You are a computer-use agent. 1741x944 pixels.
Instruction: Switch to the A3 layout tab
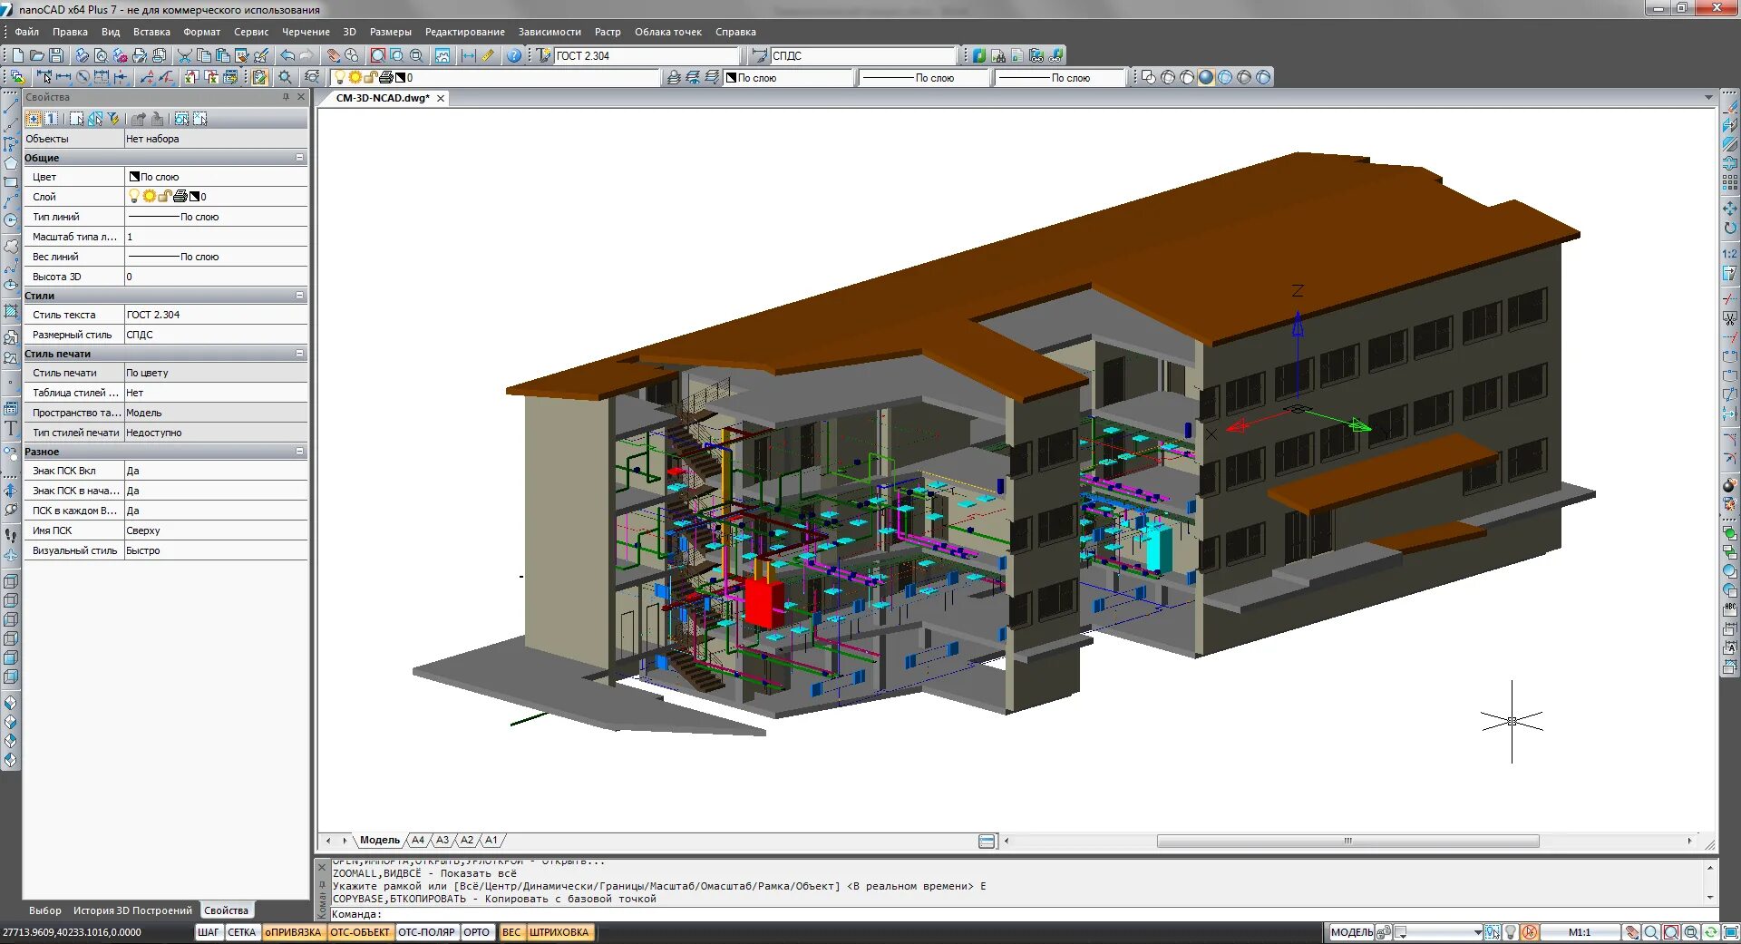click(443, 841)
